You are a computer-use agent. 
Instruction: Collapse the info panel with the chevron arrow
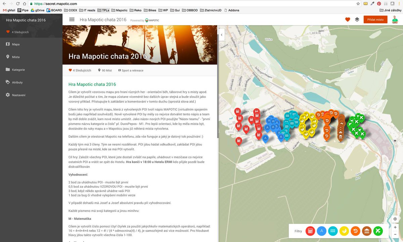(222, 35)
